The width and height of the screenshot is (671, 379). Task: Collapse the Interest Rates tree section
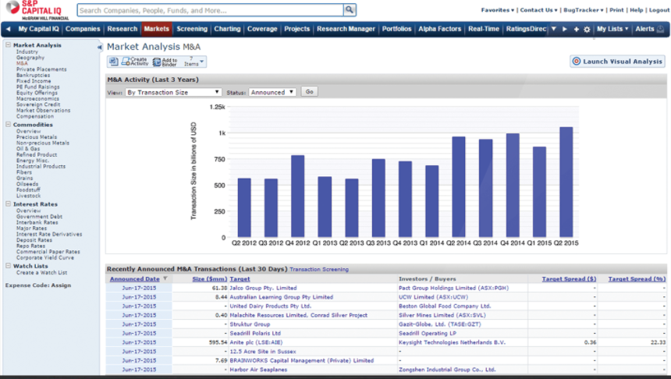8,204
